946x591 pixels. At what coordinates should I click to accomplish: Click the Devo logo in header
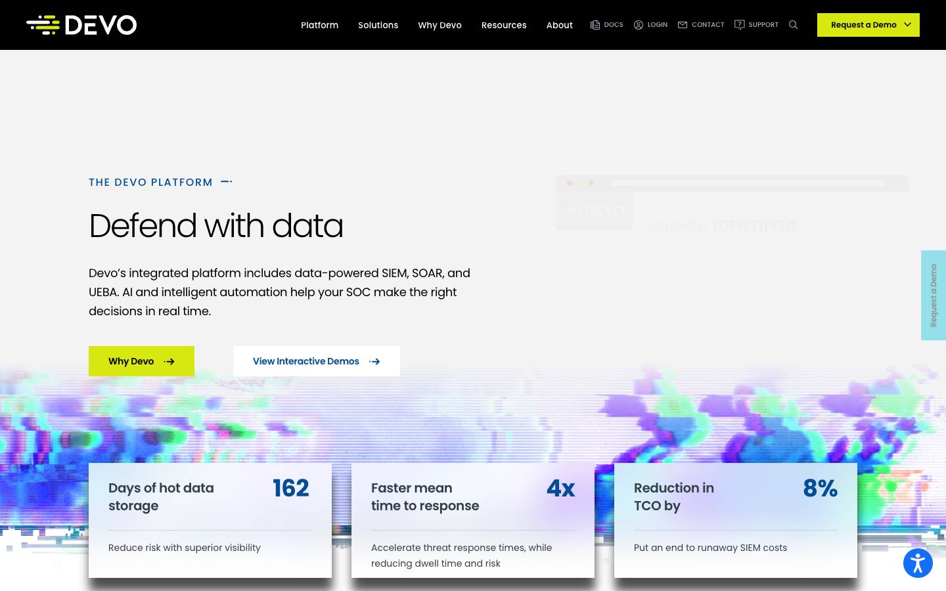81,25
